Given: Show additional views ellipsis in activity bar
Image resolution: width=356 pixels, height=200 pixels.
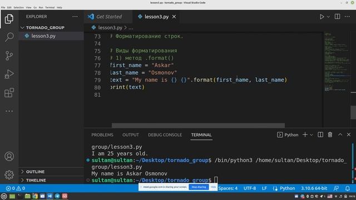Looking at the screenshot, I should point(9,111).
